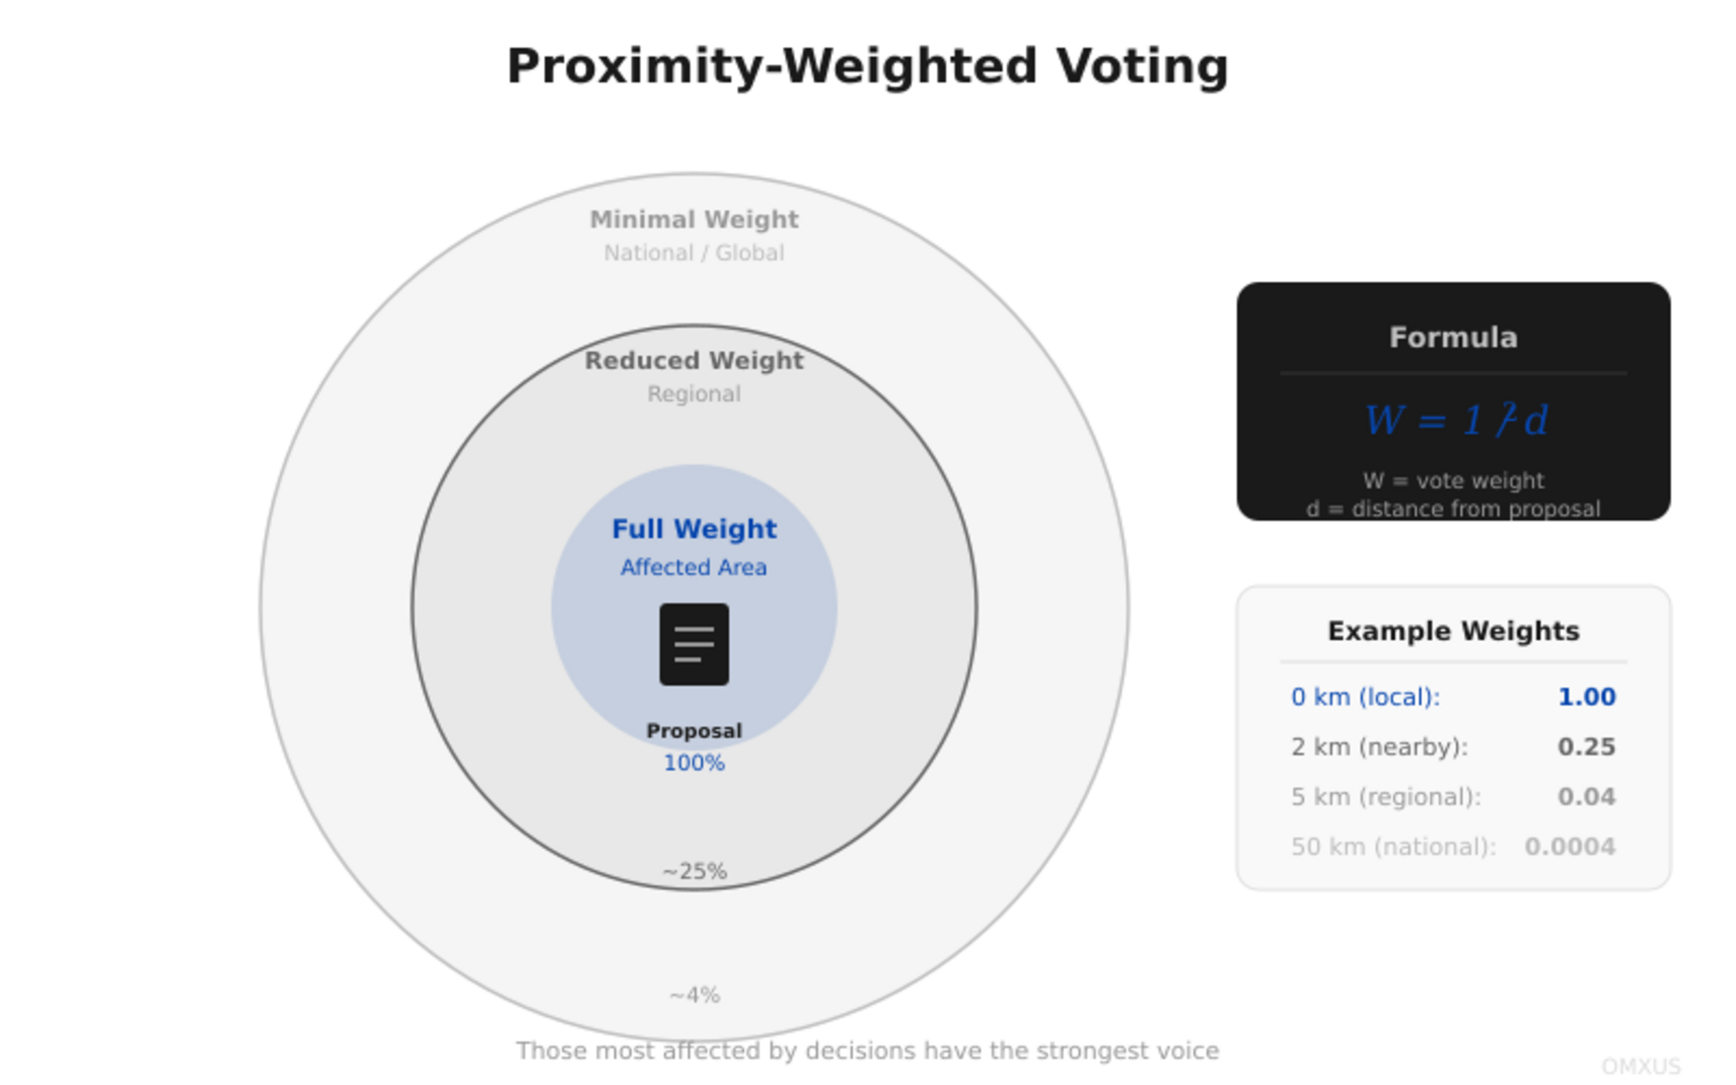
Task: Click the Regional subtitle text
Action: [694, 394]
